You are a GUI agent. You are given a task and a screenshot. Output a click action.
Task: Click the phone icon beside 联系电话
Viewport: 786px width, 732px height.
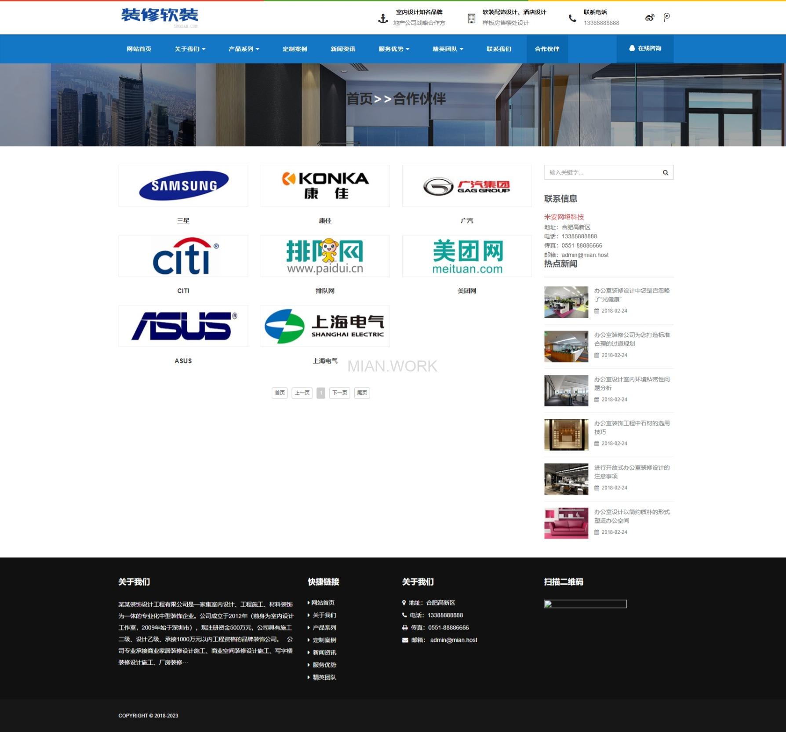572,18
